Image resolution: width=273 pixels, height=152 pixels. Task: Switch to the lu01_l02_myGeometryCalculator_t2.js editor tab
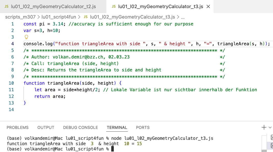53,7
